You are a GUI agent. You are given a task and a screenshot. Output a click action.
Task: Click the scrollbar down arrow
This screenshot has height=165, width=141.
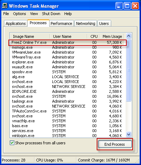(x=128, y=135)
